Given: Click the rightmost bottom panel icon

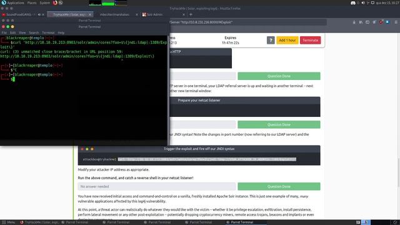Looking at the screenshot, I should (395, 222).
